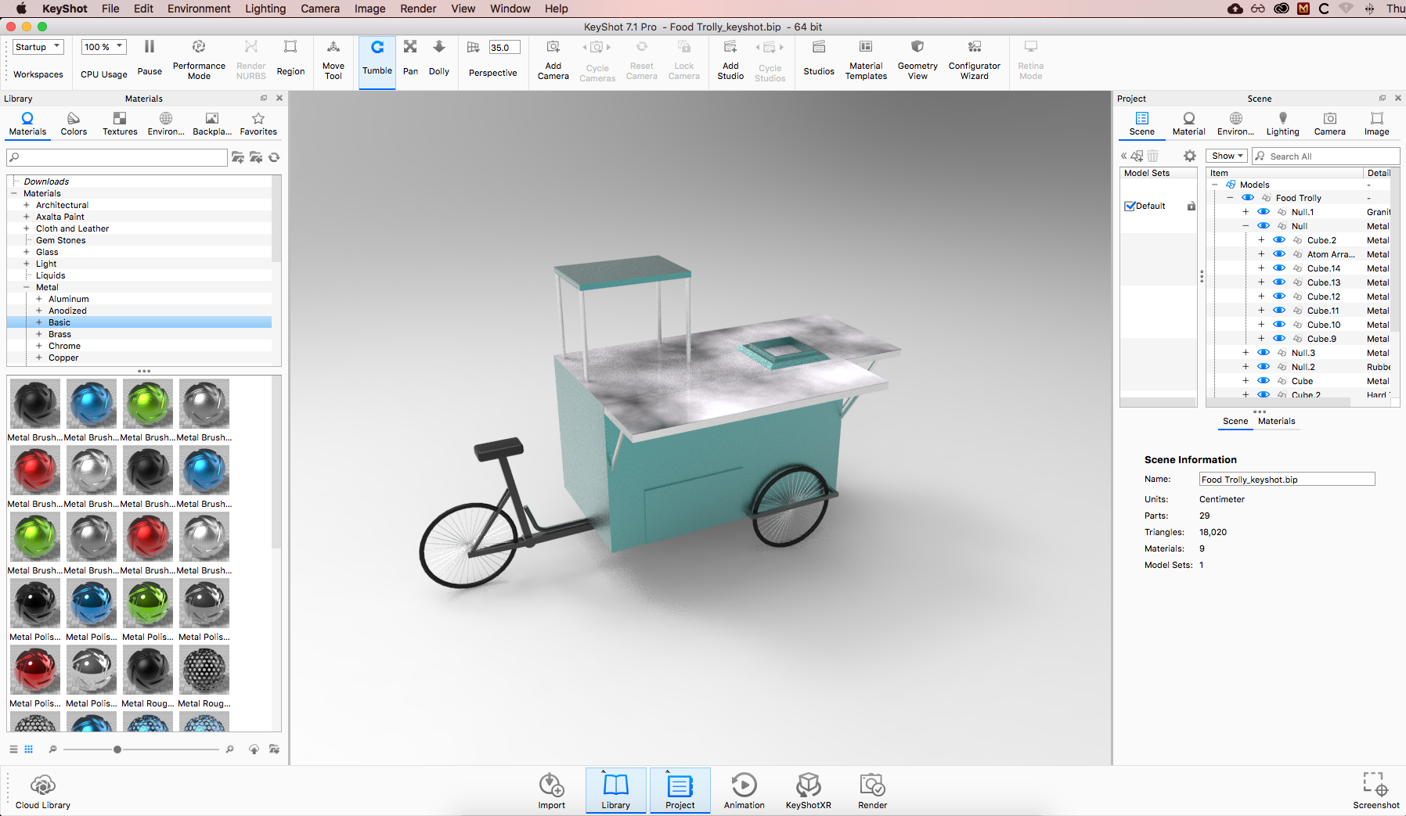Toggle the Default model set checkbox
This screenshot has width=1406, height=816.
[1130, 207]
